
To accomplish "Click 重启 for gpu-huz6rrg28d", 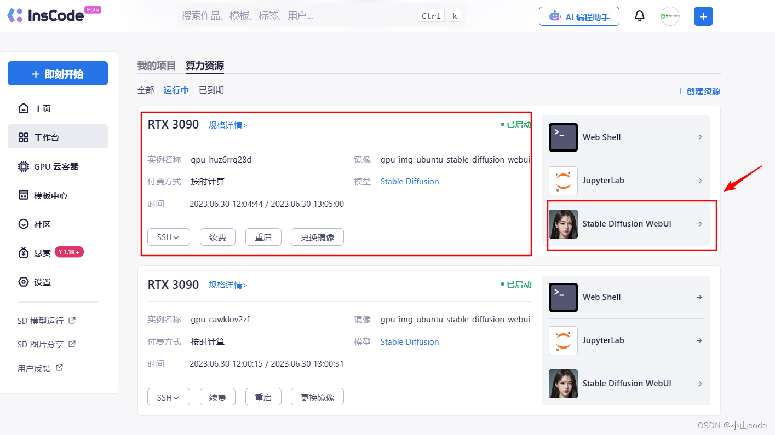I will pos(263,237).
